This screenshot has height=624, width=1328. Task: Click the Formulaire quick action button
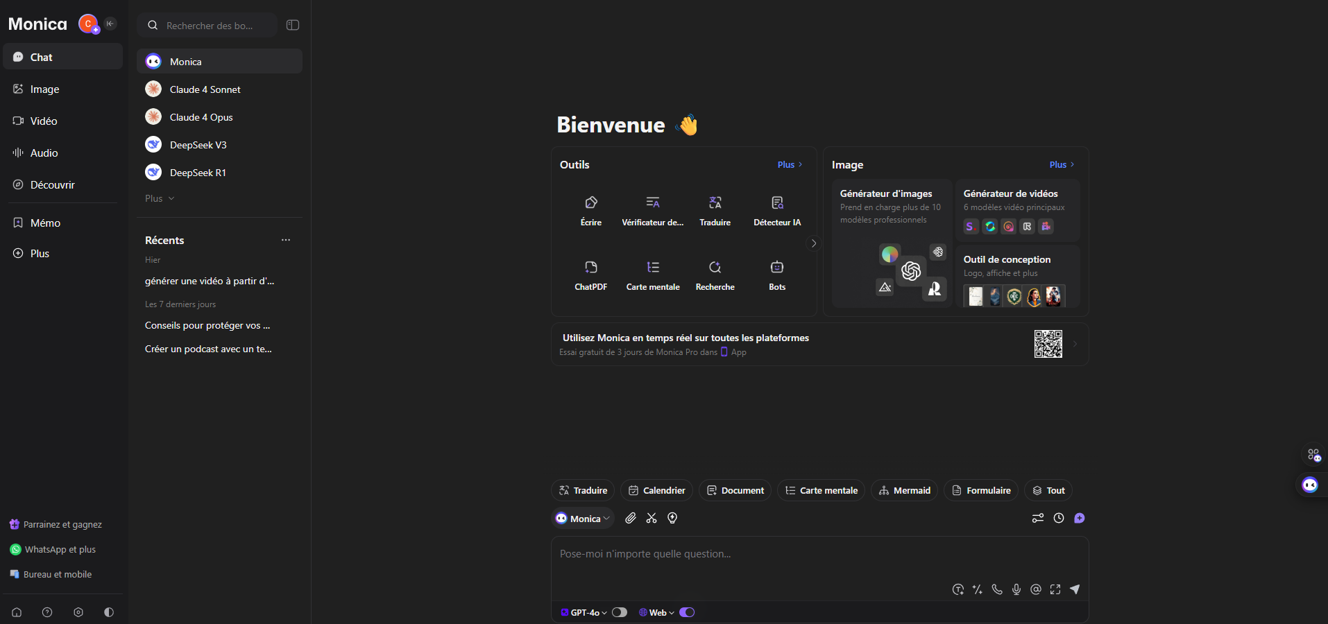point(981,490)
